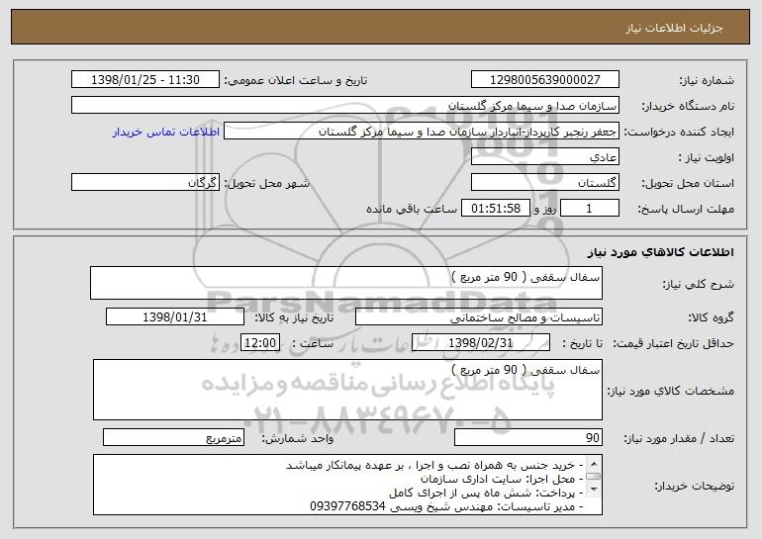Click the شرح کلی نیاز text area
The image size is (762, 539).
[x=346, y=283]
